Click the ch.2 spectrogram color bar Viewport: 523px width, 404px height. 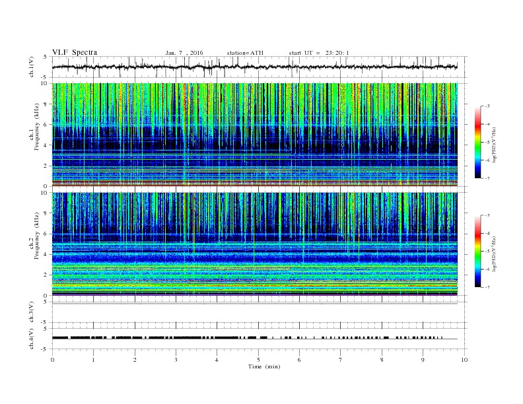[477, 252]
